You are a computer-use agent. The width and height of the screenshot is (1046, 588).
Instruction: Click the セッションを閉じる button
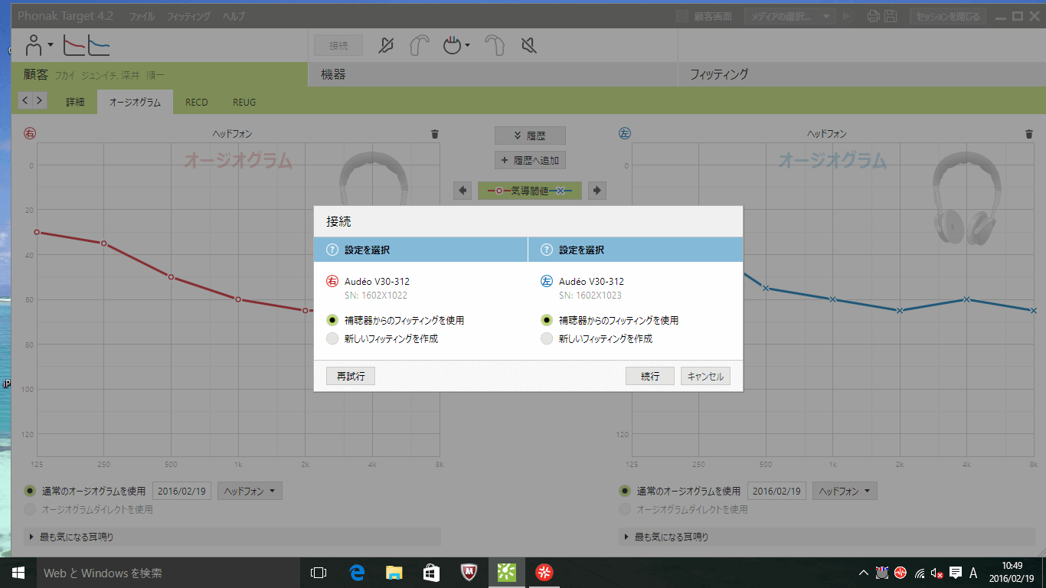pos(948,16)
